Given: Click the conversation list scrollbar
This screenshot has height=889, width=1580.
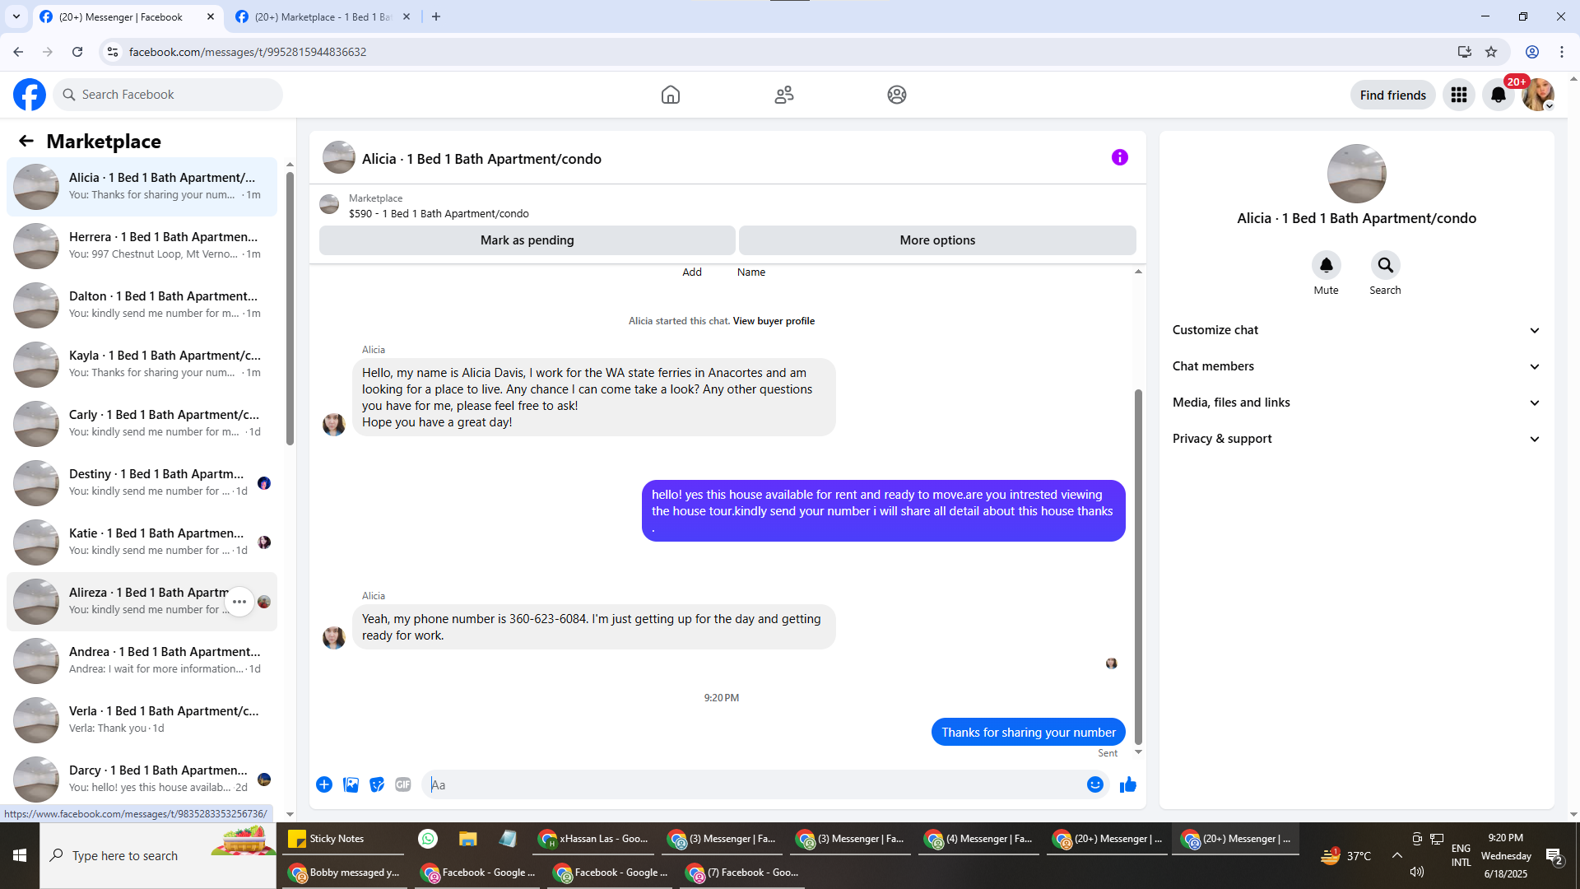Looking at the screenshot, I should coord(290,309).
